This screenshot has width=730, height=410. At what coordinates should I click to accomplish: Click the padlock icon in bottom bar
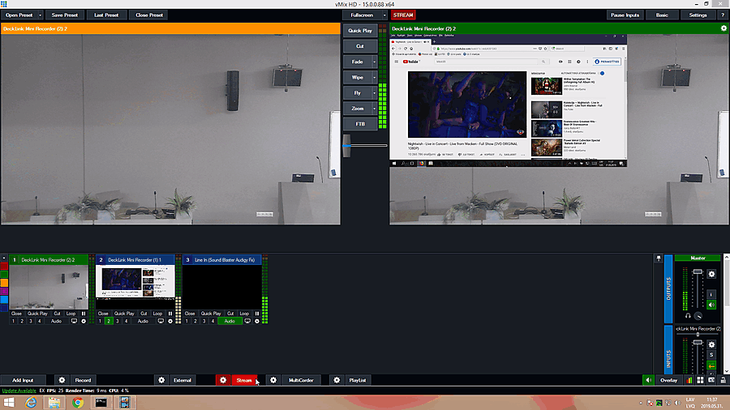click(723, 380)
